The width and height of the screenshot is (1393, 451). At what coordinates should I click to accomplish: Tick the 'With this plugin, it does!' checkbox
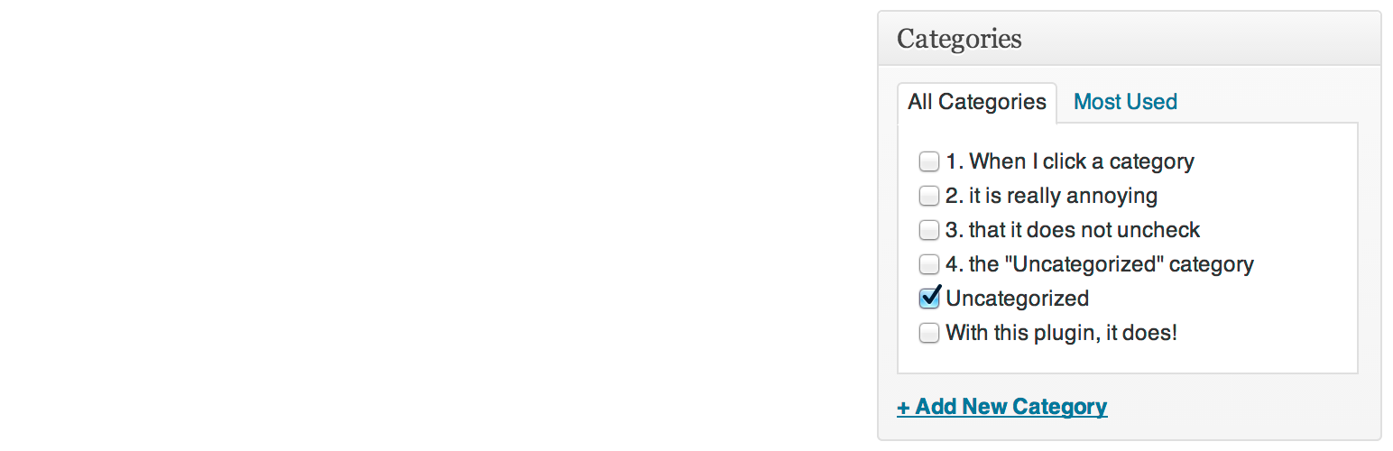[928, 334]
